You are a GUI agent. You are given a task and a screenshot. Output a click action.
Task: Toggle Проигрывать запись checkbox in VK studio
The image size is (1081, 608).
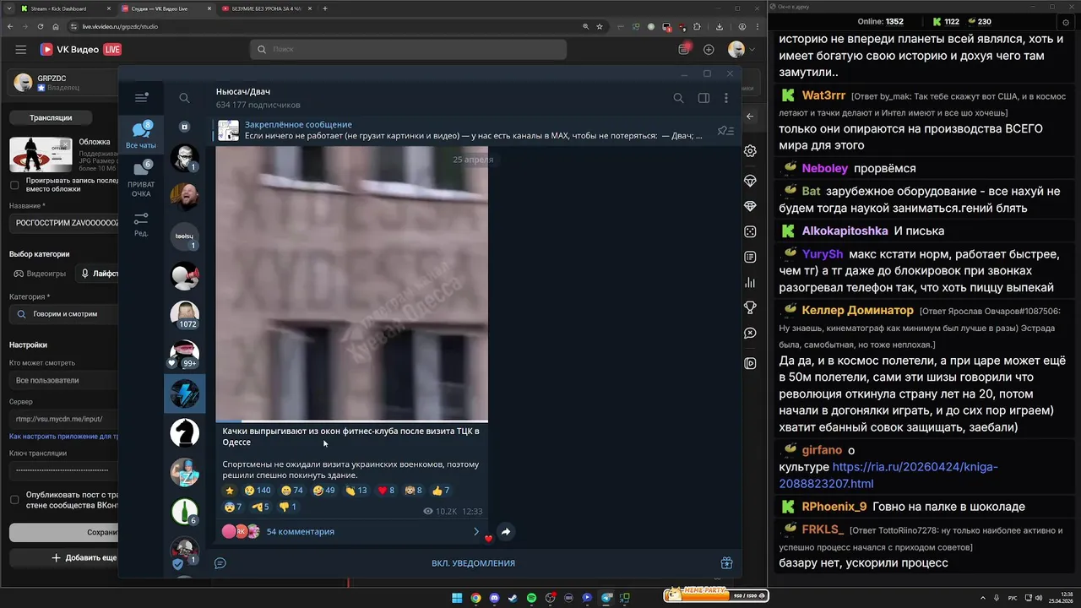tap(14, 185)
